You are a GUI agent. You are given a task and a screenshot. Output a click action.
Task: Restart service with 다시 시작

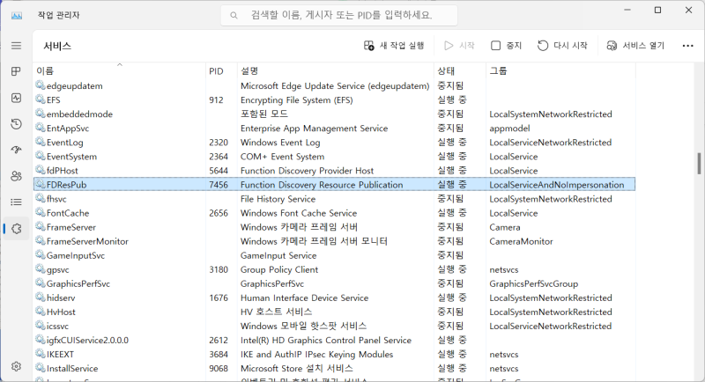tap(562, 46)
